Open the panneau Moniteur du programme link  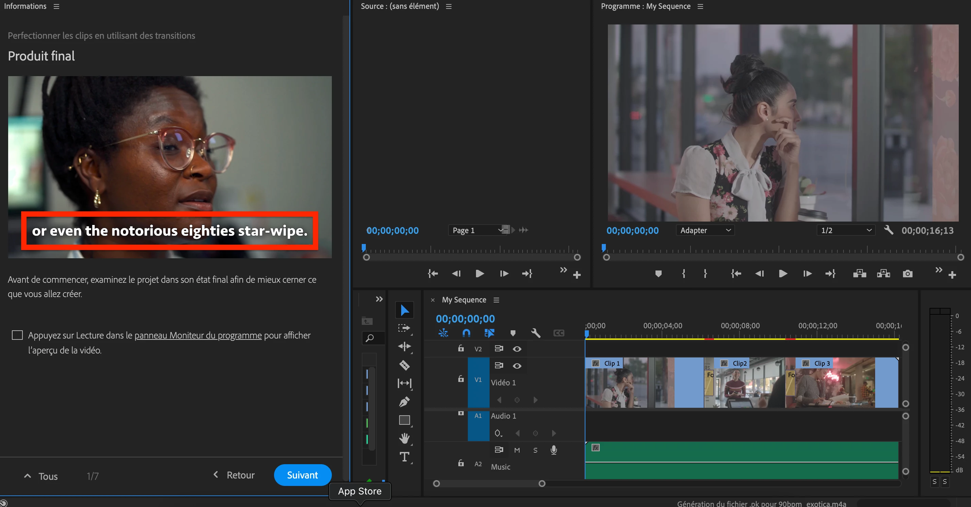(198, 335)
